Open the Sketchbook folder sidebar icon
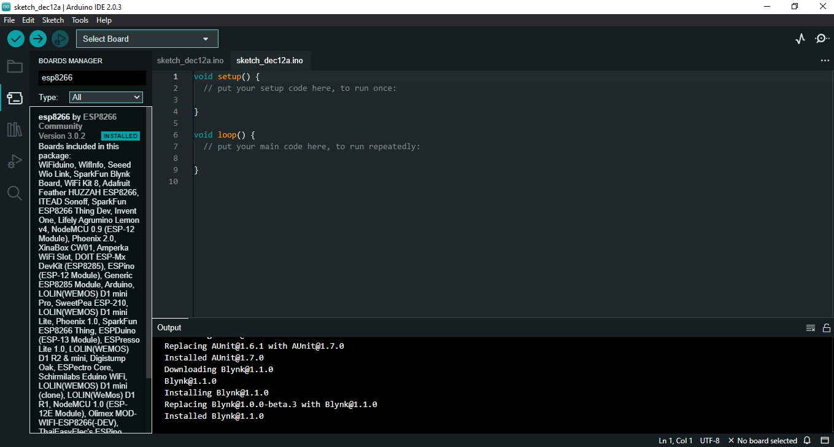This screenshot has height=447, width=834. point(15,66)
